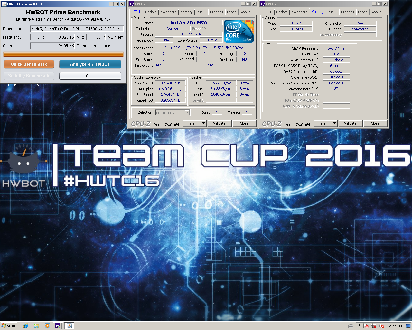The image size is (412, 330).
Task: Click the Rated FSB value 1097.63 MHz
Action: pyautogui.click(x=170, y=100)
